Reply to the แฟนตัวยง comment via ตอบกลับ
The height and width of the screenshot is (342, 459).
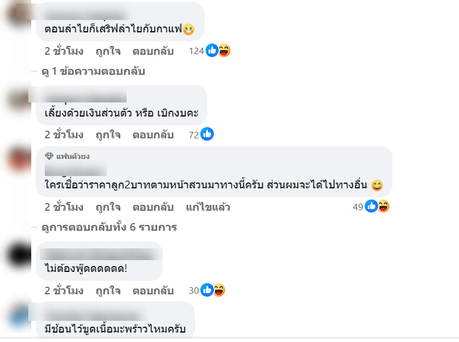(153, 207)
